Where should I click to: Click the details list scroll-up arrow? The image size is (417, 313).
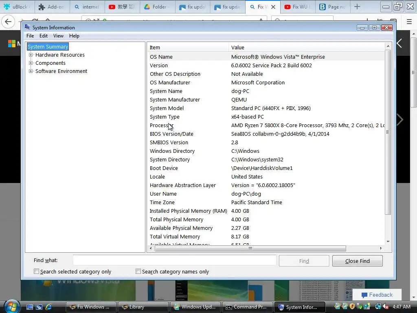click(x=388, y=46)
